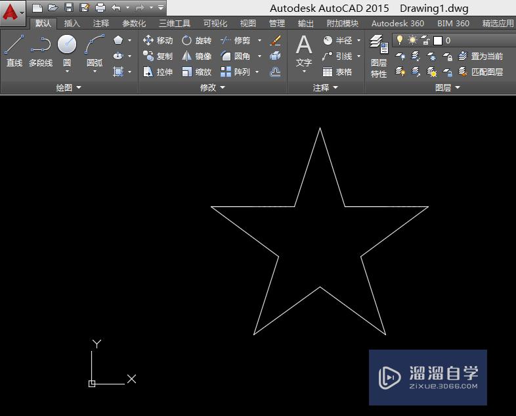The height and width of the screenshot is (416, 516).
Task: Switch to the 输出 ribbon tab
Action: [306, 24]
